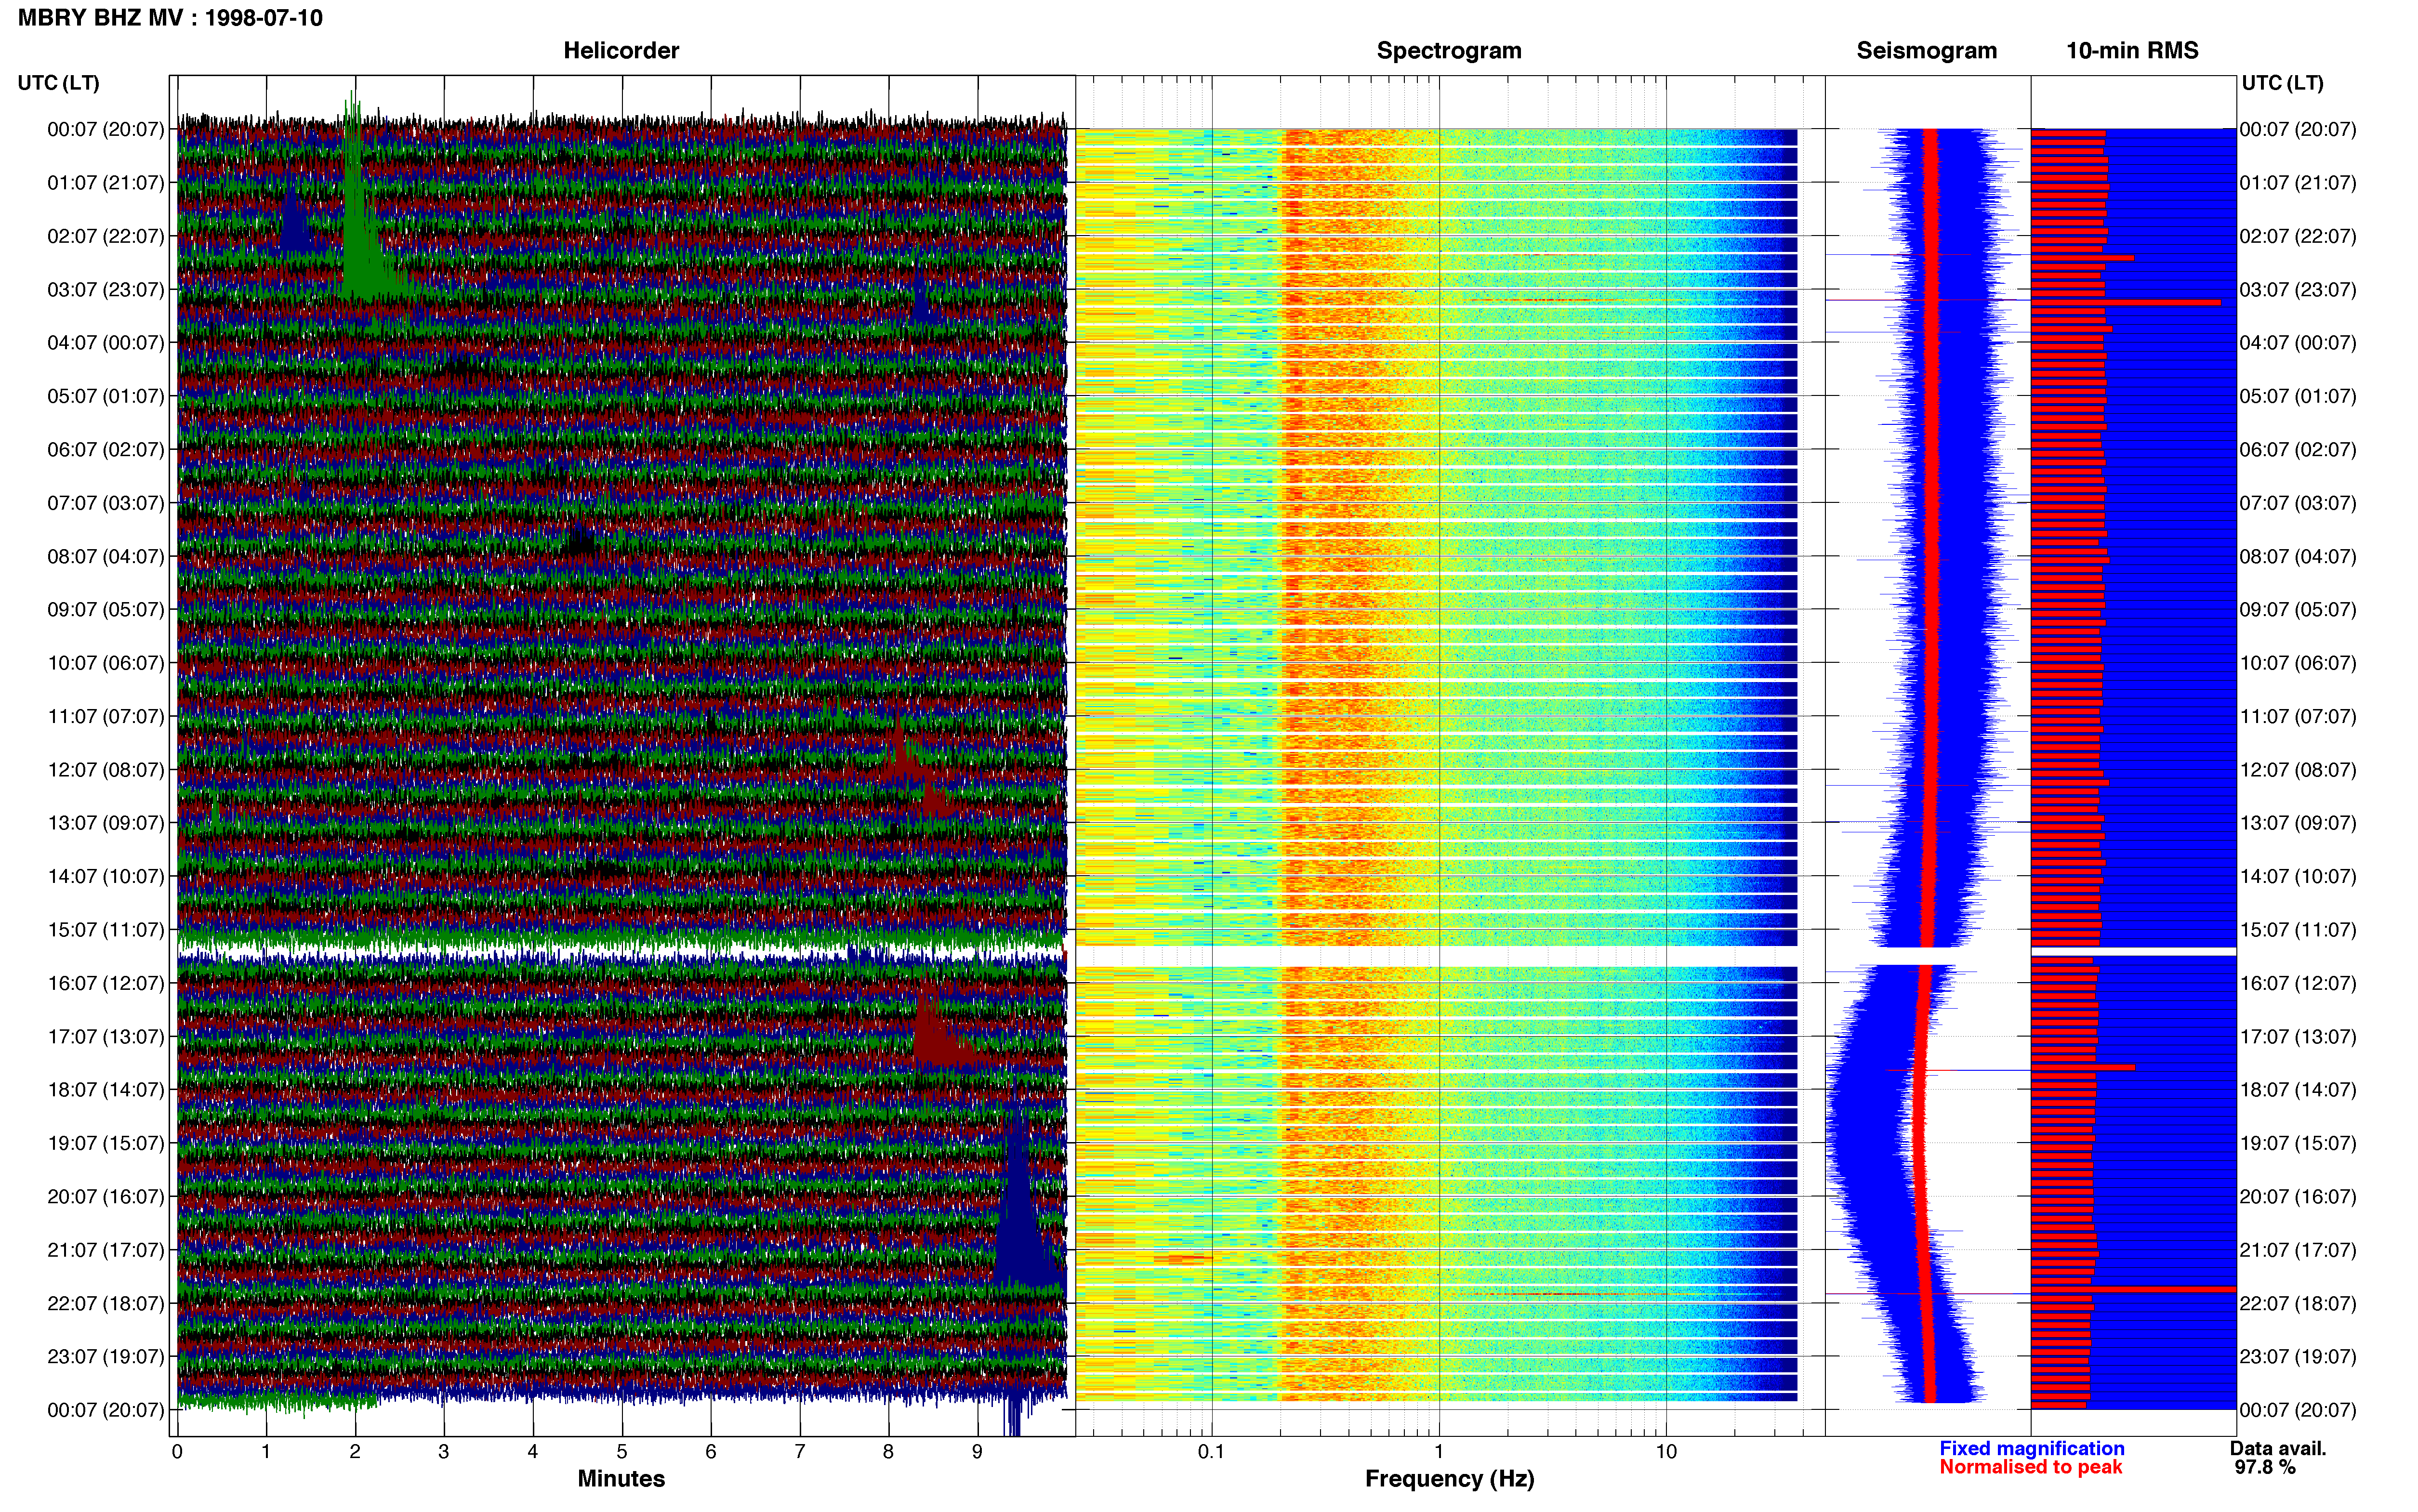Viewport: 2418px width, 1512px height.
Task: Click the Frequency (Hz) axis title
Action: (x=1449, y=1479)
